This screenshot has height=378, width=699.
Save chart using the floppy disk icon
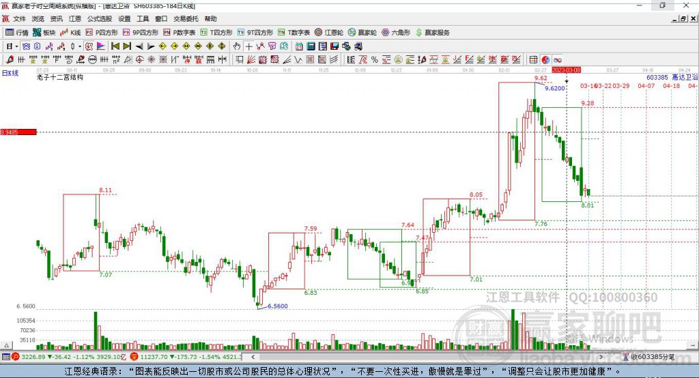click(x=334, y=46)
